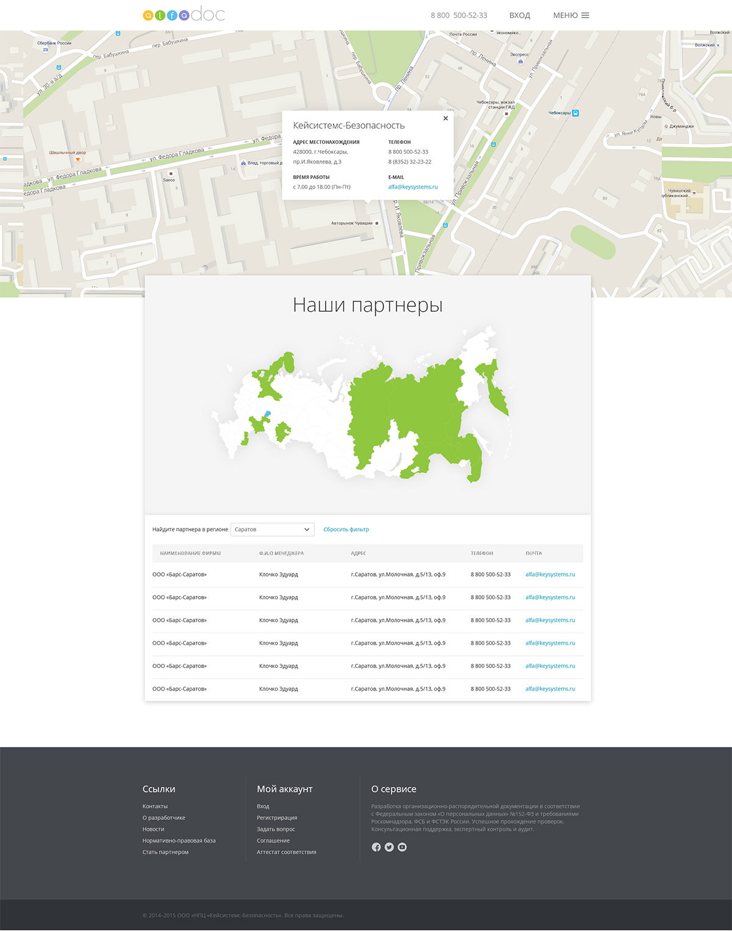Click email in first ООО «Барс-Саратов» row

[x=550, y=575]
